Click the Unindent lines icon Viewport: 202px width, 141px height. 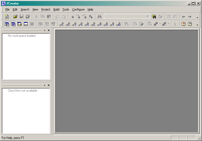click(x=175, y=17)
